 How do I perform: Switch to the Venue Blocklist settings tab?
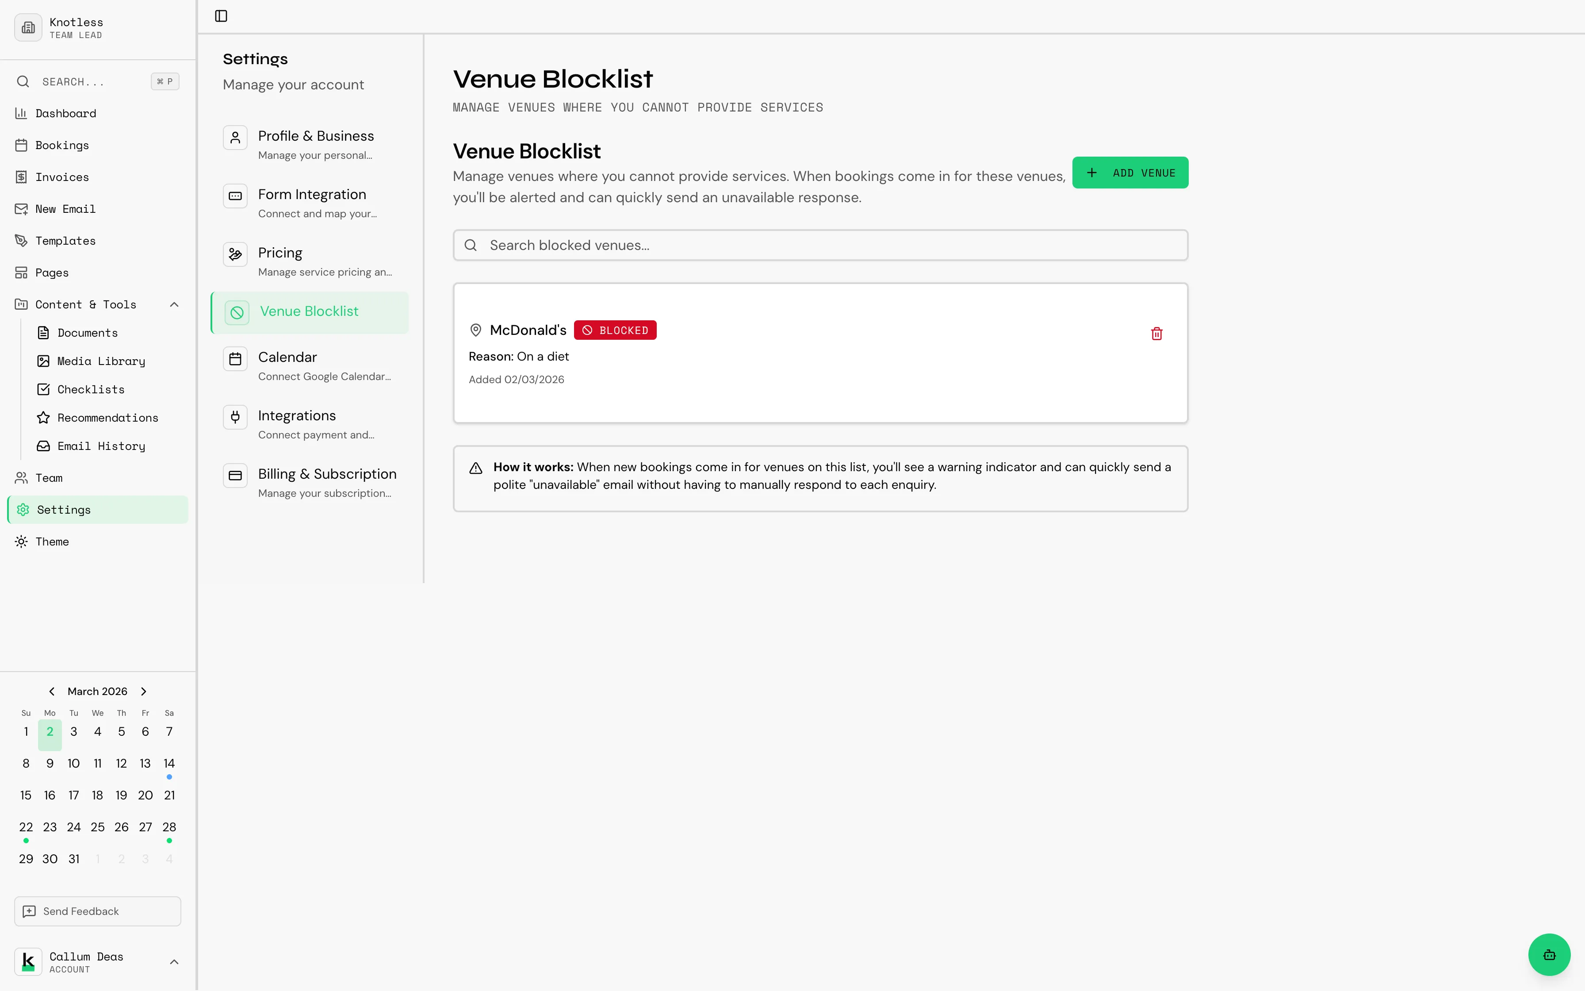tap(309, 311)
